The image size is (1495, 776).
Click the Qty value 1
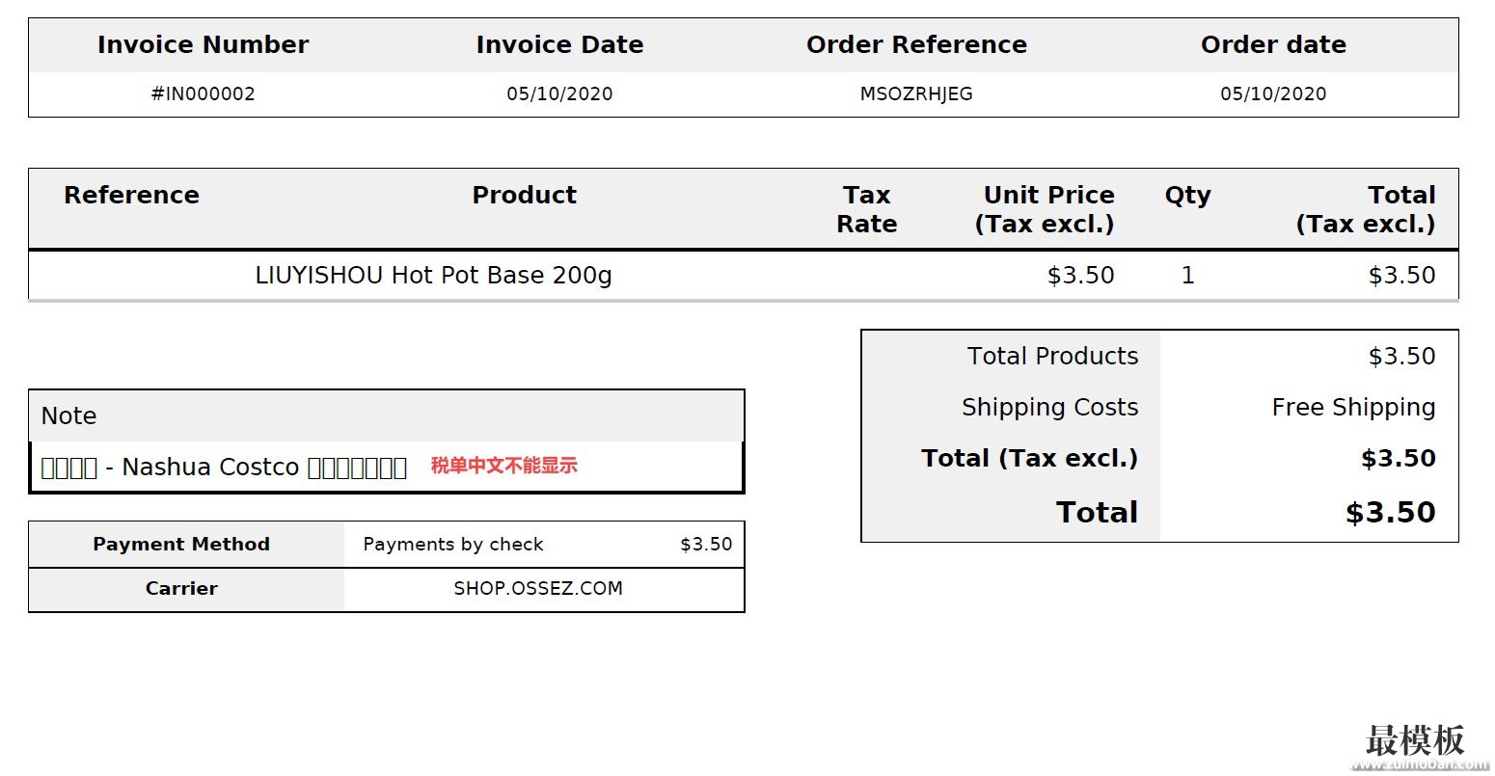click(x=1187, y=276)
